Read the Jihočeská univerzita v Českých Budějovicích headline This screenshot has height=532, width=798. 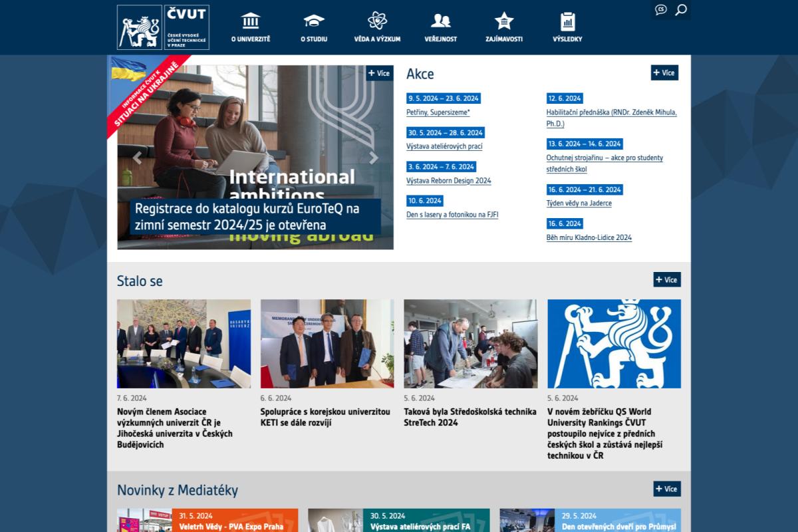(175, 428)
